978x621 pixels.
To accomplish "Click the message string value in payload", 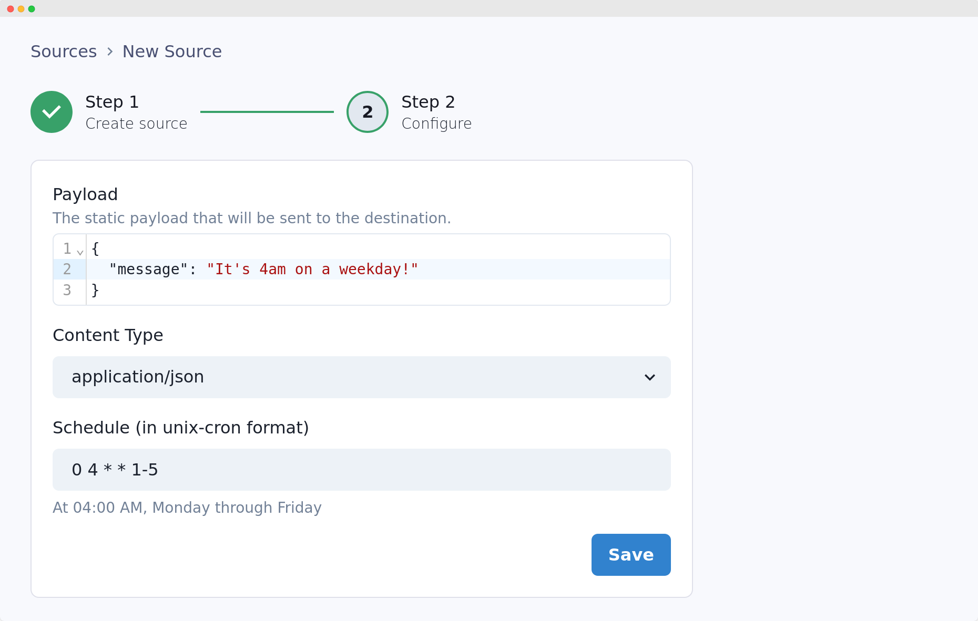I will click(x=312, y=270).
